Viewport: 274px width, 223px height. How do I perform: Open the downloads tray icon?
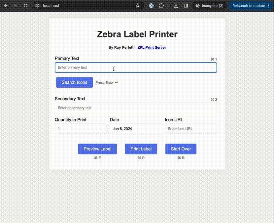click(176, 6)
